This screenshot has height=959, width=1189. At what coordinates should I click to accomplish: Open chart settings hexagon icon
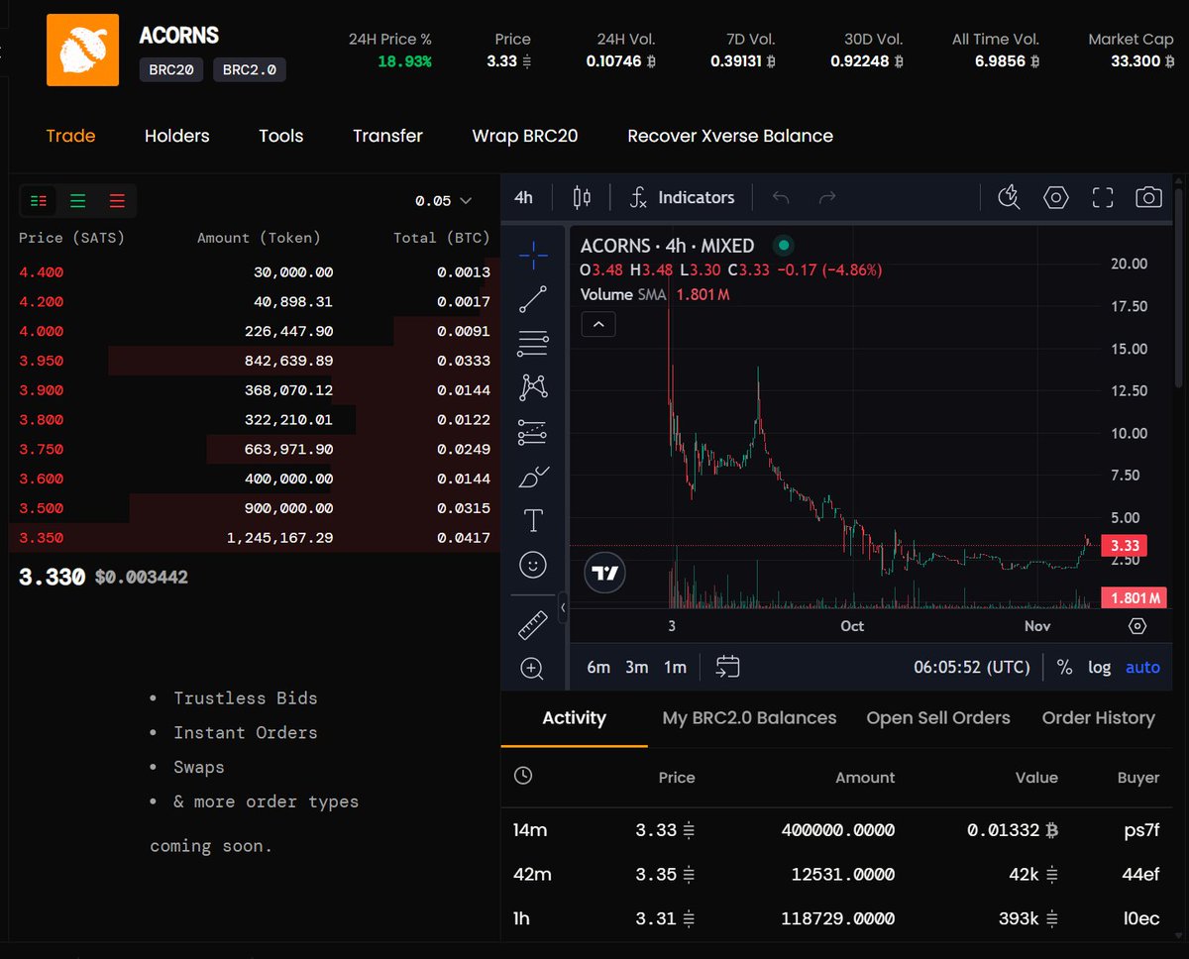[1056, 197]
